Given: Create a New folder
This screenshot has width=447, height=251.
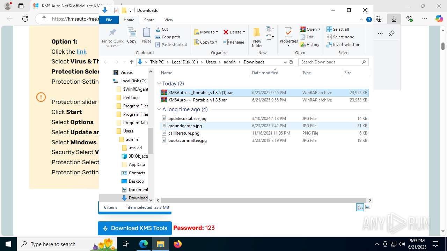Looking at the screenshot, I should [x=257, y=38].
